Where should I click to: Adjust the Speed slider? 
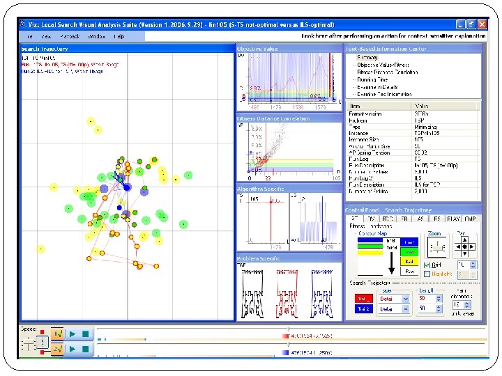tap(29, 343)
